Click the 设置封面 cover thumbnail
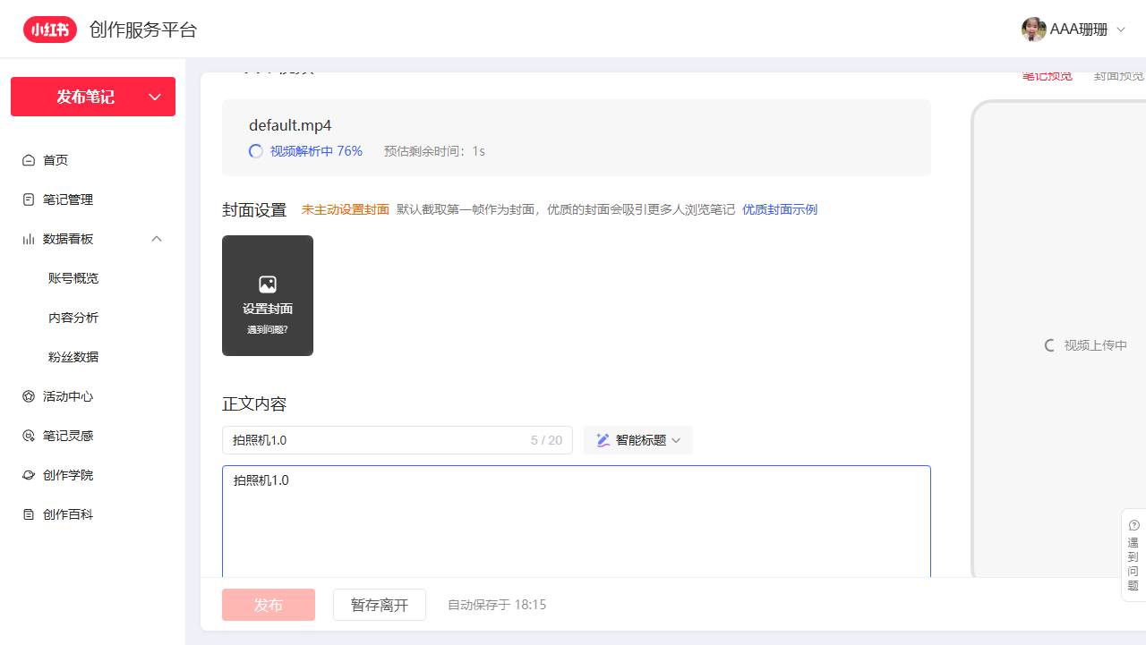 pyautogui.click(x=268, y=295)
